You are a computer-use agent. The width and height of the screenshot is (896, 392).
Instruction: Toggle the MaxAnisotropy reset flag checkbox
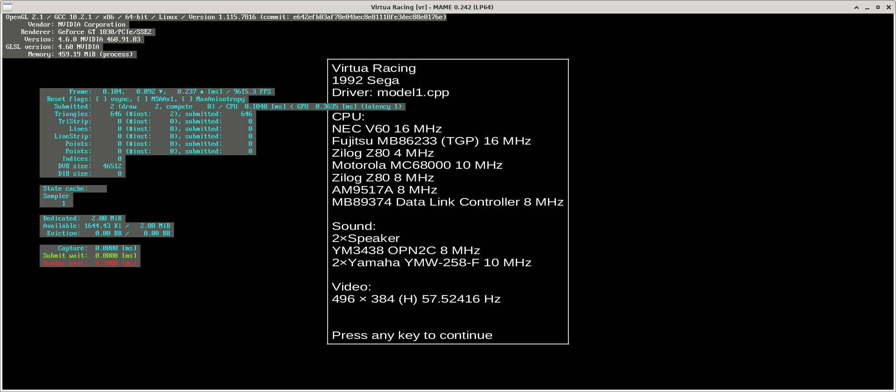(187, 99)
